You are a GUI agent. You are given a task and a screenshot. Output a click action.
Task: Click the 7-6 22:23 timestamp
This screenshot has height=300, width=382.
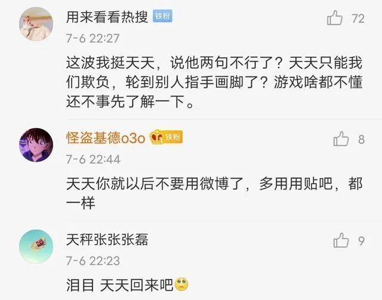(93, 261)
